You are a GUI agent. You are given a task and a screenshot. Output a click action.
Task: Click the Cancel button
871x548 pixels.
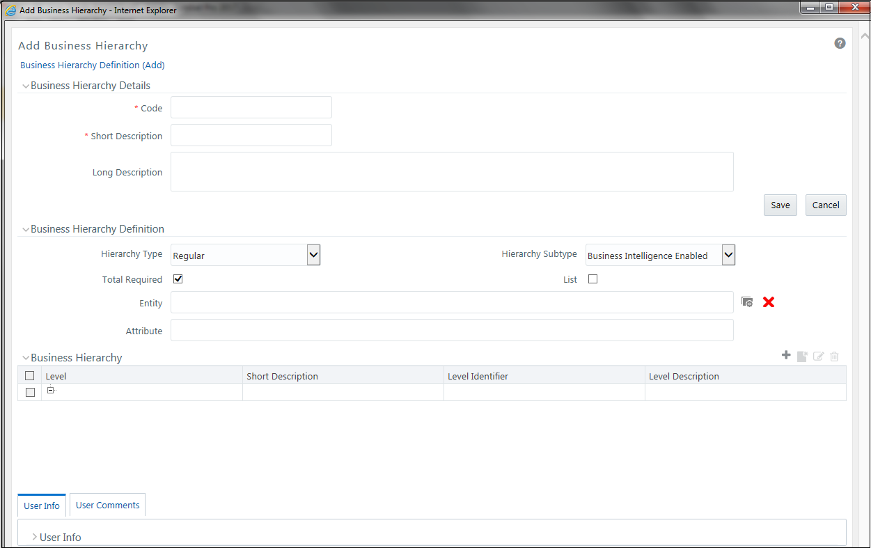click(x=826, y=205)
